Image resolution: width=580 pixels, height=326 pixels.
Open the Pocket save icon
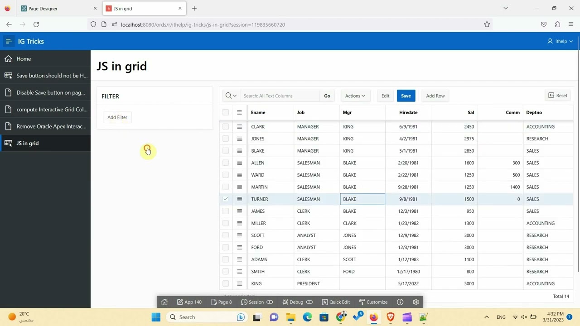pyautogui.click(x=544, y=24)
